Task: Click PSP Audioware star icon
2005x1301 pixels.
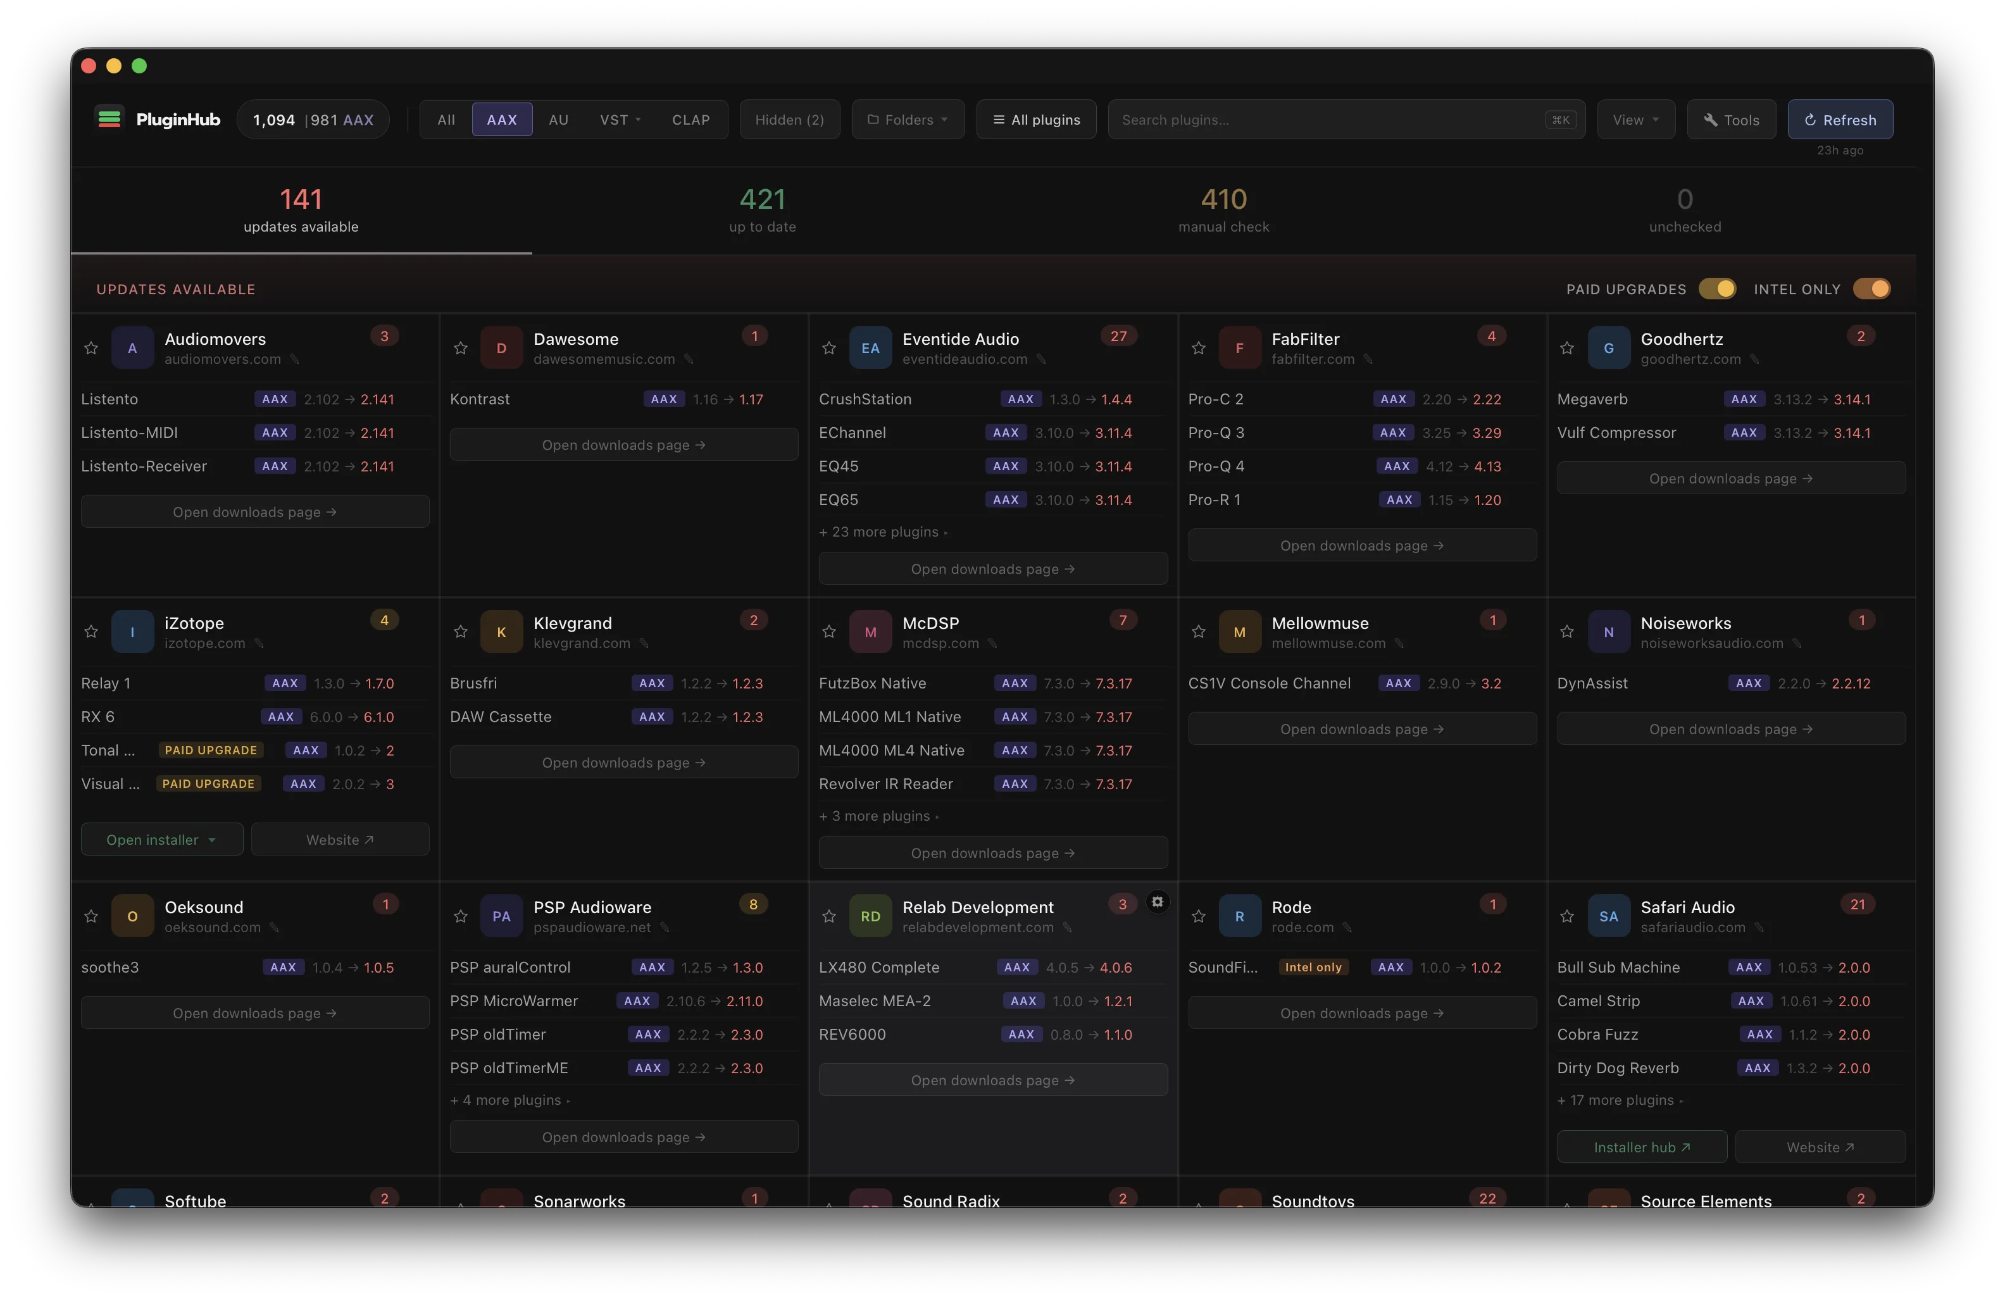Action: 460,916
